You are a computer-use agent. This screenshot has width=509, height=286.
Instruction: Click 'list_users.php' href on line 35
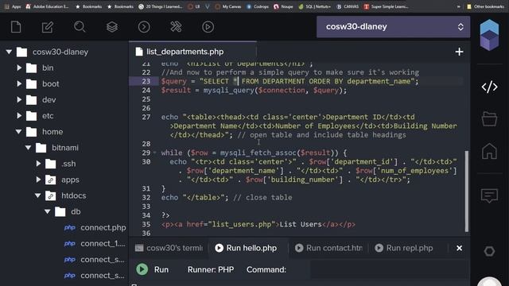(242, 224)
